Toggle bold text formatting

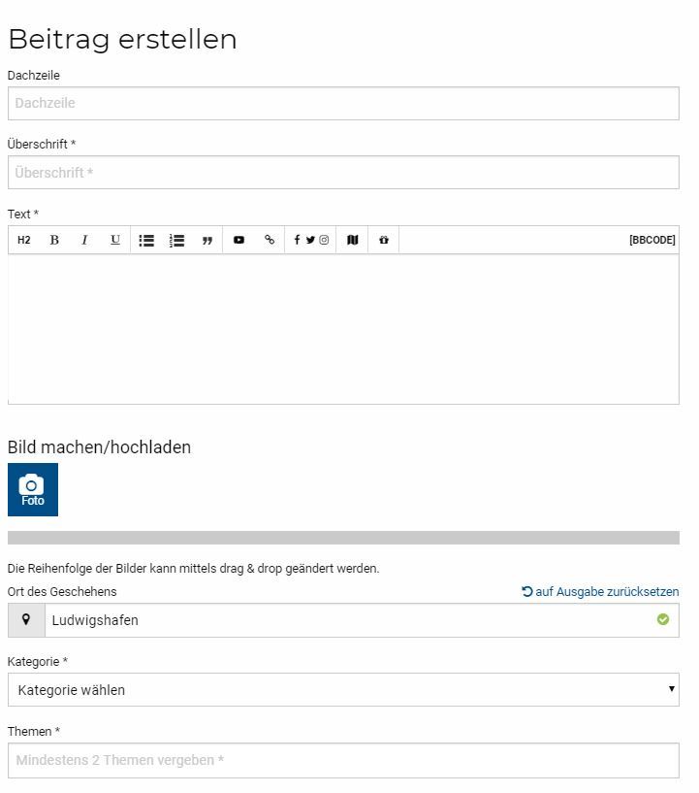click(x=54, y=240)
